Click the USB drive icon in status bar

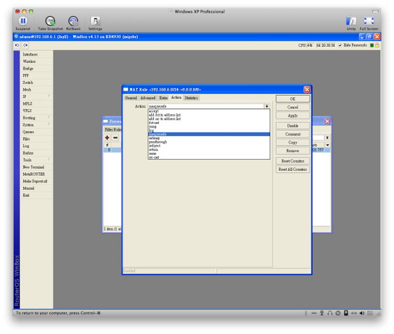pos(346,313)
